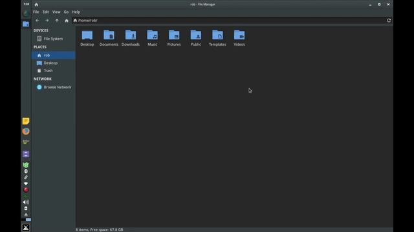
Task: Open the Downloads folder
Action: point(131,38)
